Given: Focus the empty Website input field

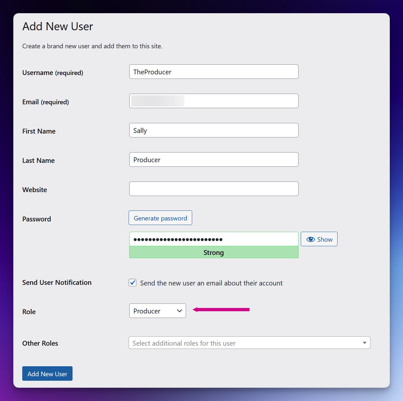Looking at the screenshot, I should pos(214,189).
